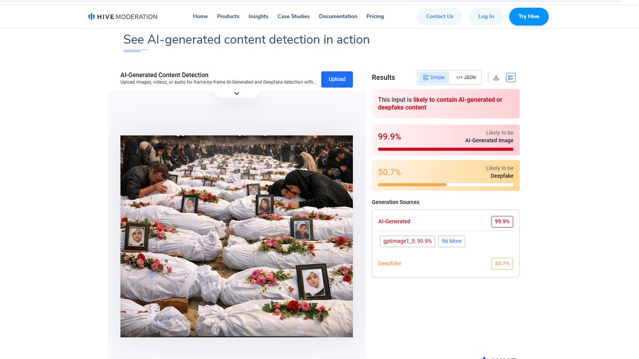Open the Pricing page
Screen dimensions: 639x359
click(375, 16)
